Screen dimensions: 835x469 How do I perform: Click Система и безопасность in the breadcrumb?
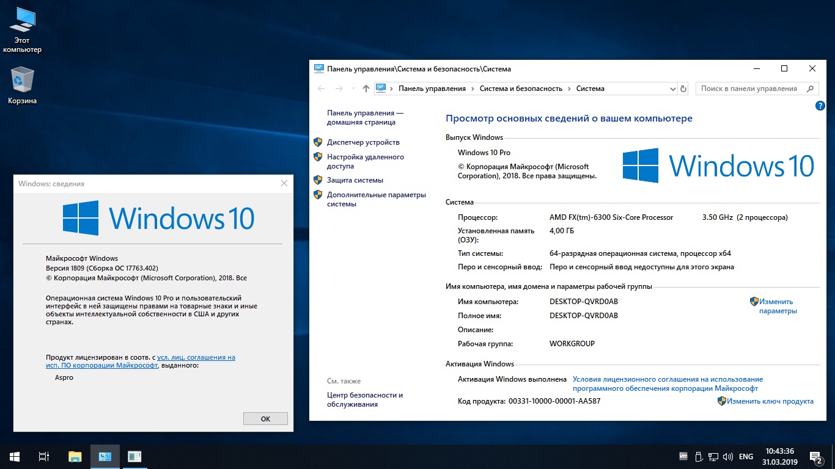(521, 89)
